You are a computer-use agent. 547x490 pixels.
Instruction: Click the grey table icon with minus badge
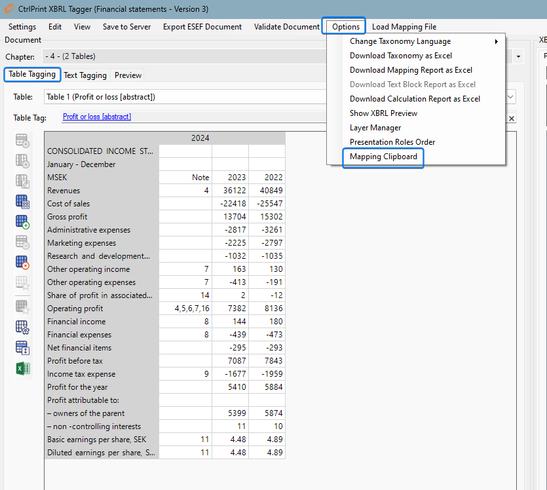tap(22, 242)
